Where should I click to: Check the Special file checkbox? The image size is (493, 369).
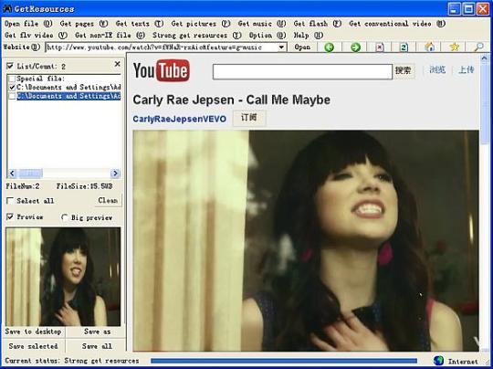[12, 79]
